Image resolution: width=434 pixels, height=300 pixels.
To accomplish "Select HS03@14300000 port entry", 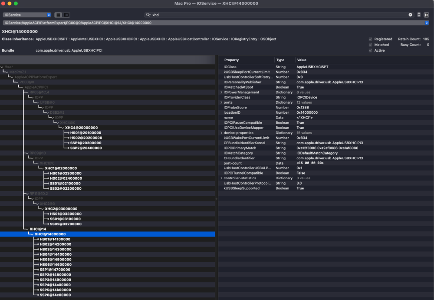I will pos(56,249).
